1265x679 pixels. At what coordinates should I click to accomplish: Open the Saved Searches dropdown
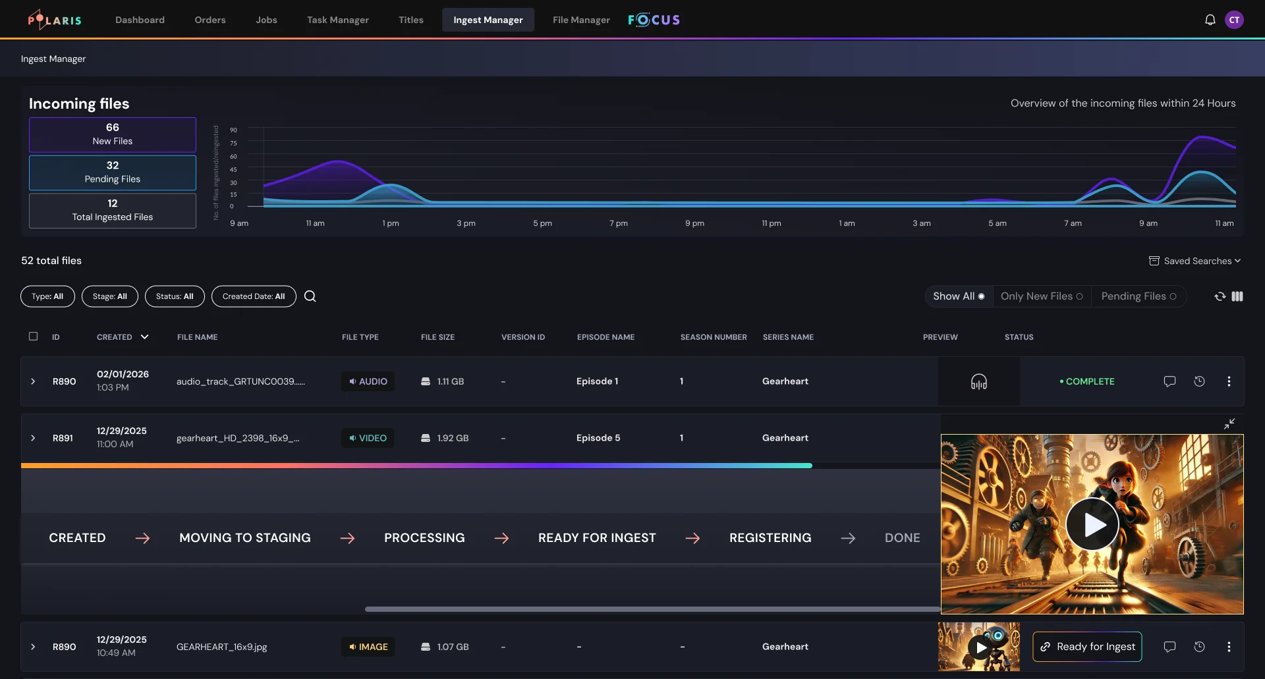[1195, 261]
